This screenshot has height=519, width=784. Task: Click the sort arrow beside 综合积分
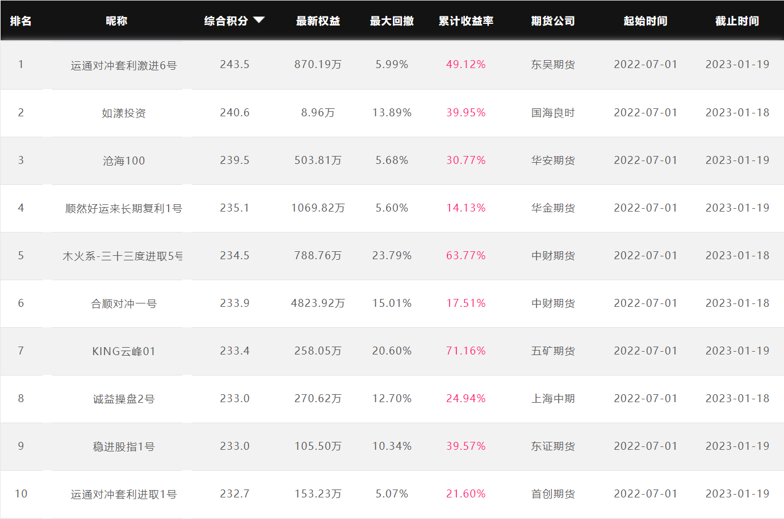tap(259, 20)
